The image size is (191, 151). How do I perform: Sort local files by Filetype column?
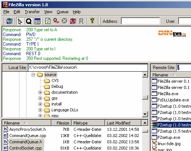point(88,123)
